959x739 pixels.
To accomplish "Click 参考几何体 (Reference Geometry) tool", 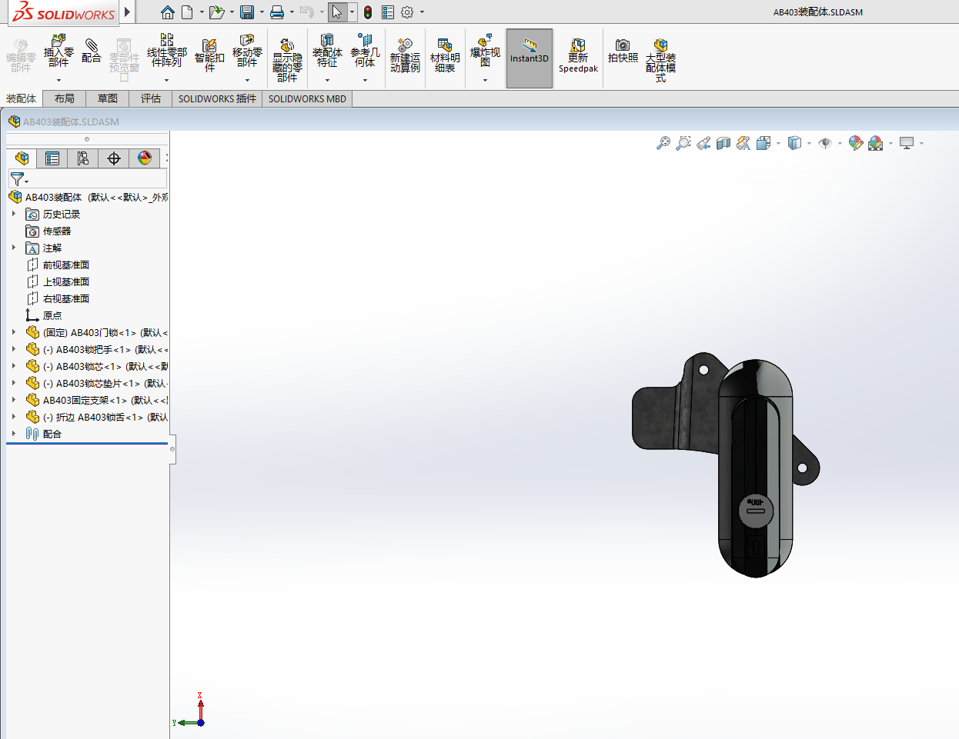I will [365, 51].
